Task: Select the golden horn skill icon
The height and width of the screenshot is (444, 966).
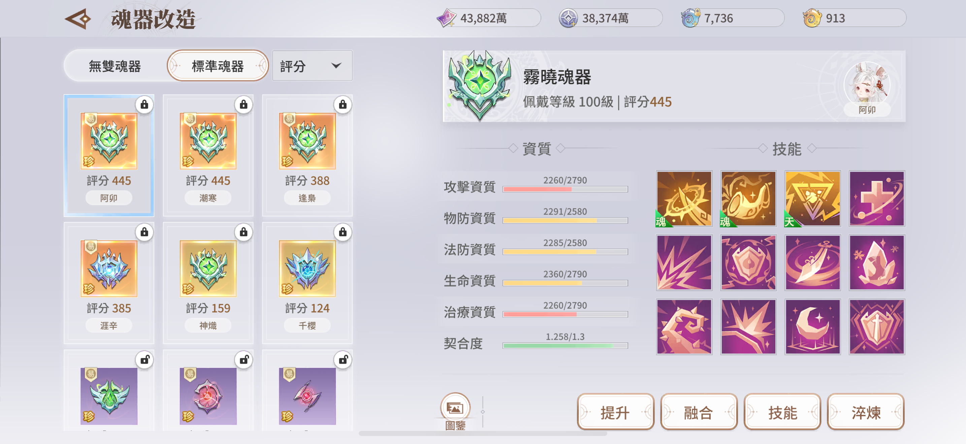Action: (748, 198)
